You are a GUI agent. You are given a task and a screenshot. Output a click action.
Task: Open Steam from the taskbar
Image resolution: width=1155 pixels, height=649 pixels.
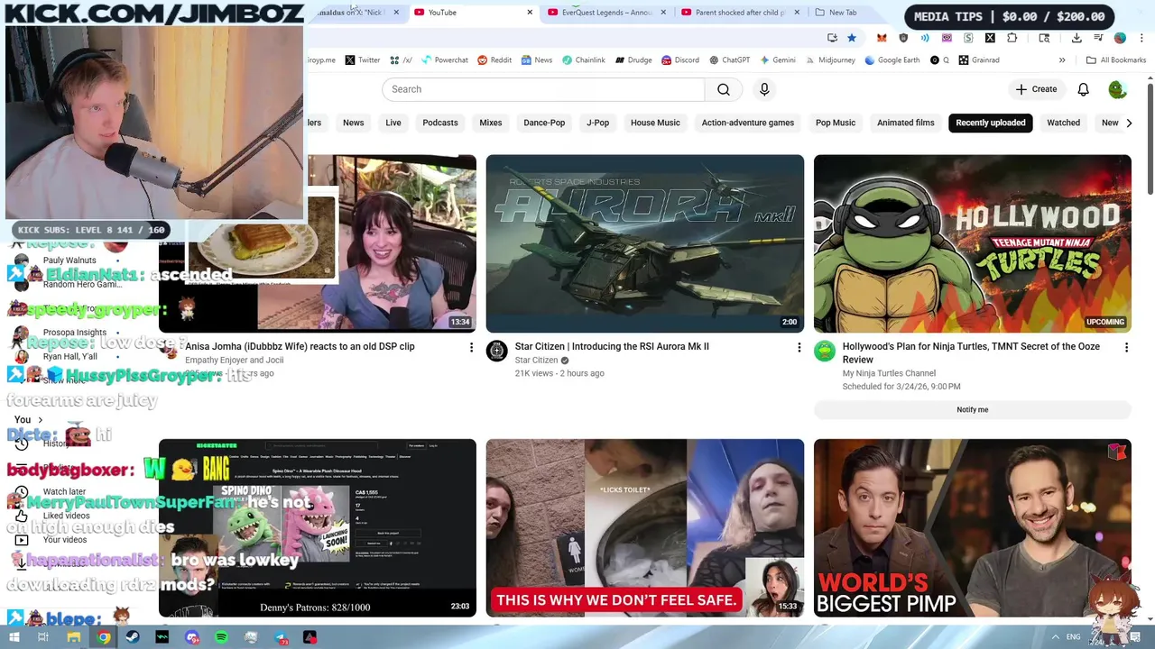[x=133, y=637]
